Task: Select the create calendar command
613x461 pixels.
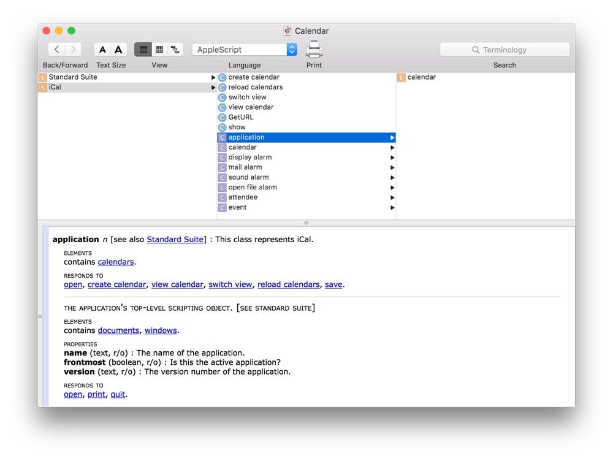Action: 306,77
